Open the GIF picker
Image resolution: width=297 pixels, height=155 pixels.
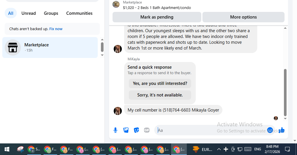[x=147, y=130]
